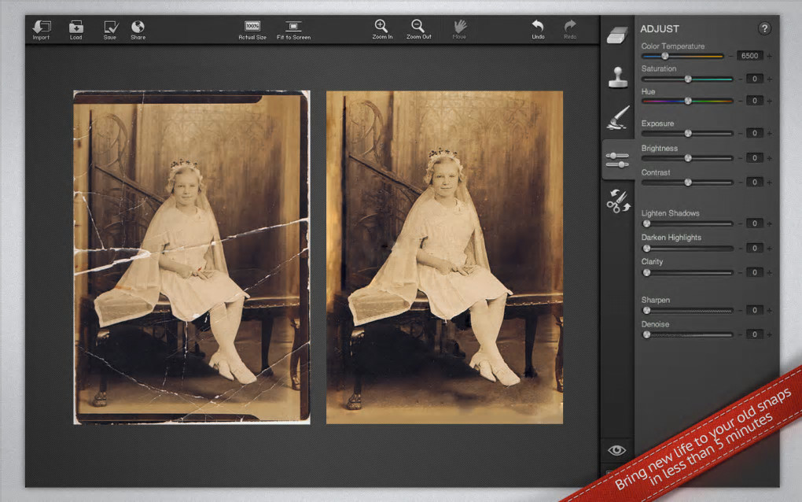Increase Lighten Shadows with plus button
Screen dimensions: 802x502
pos(769,224)
